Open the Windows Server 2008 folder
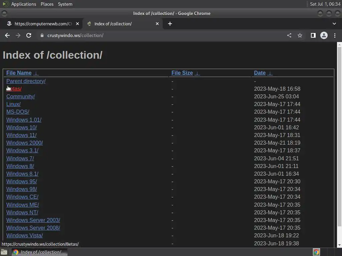 tap(33, 228)
